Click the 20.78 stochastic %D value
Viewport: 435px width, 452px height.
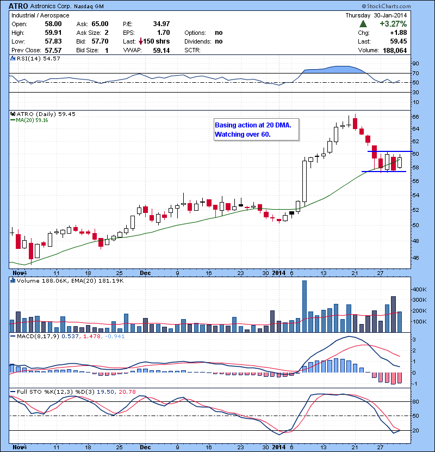[x=127, y=392]
